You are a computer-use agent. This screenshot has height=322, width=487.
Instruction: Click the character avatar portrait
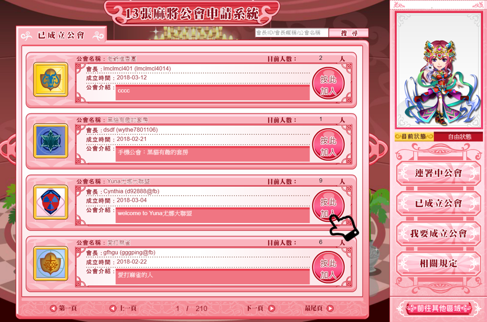439,71
